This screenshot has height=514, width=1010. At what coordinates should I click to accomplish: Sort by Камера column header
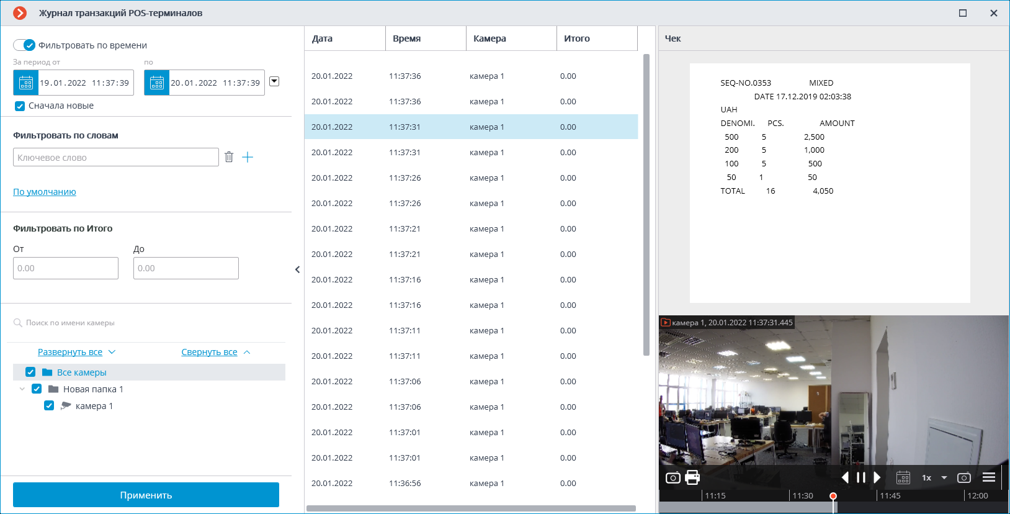[511, 38]
